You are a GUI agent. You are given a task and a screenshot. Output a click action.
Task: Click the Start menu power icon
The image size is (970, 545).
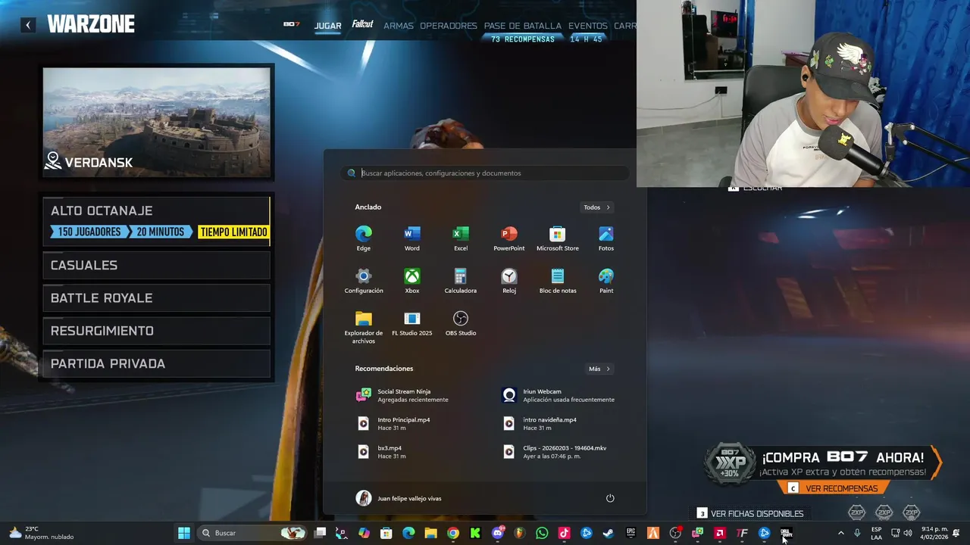coord(610,498)
